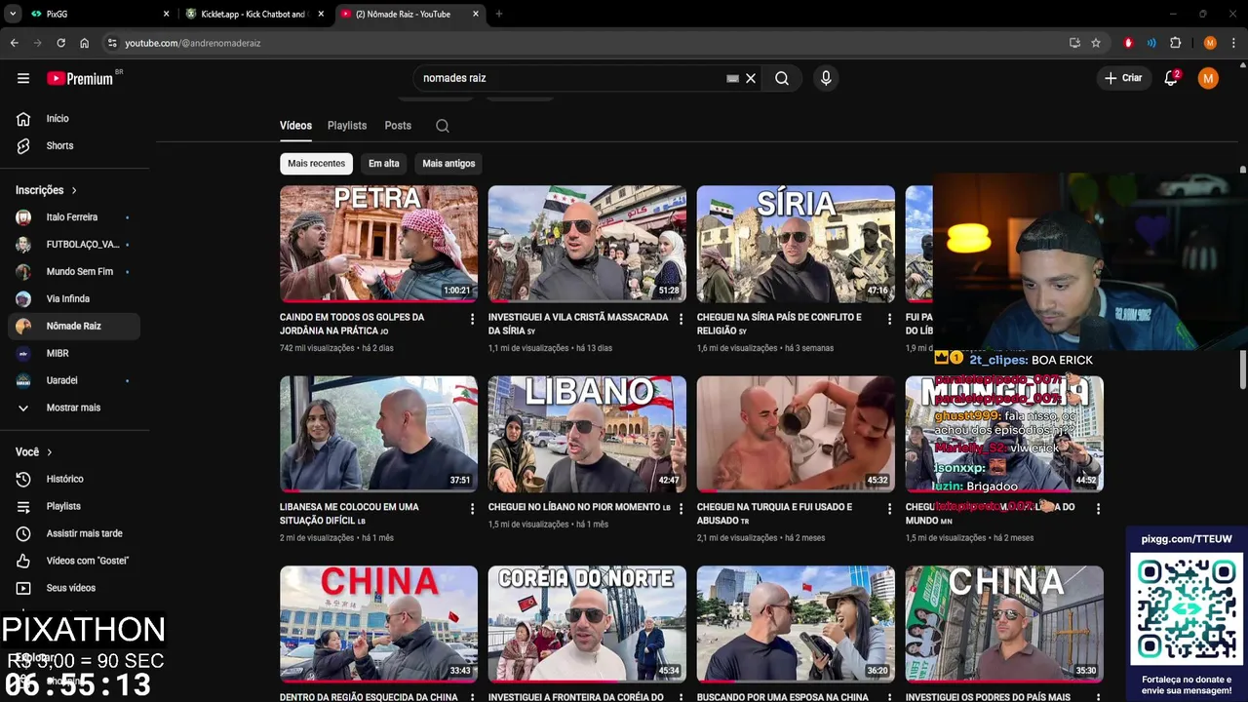Clear the search box with X icon
1248x702 pixels.
pos(751,78)
